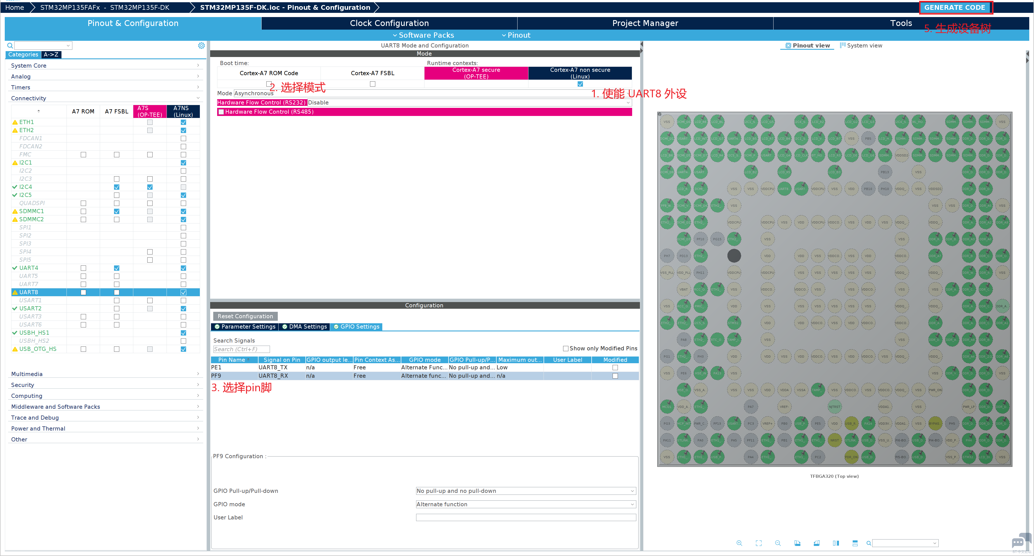Viewport: 1034px width, 556px height.
Task: Switch to Clock Configuration tab
Action: [389, 23]
